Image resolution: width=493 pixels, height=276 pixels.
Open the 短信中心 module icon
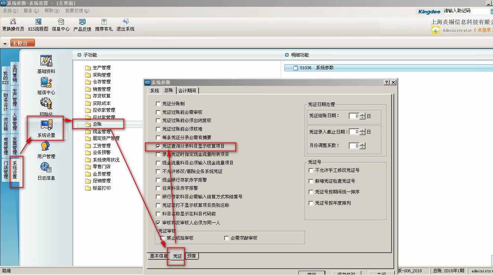tap(46, 86)
